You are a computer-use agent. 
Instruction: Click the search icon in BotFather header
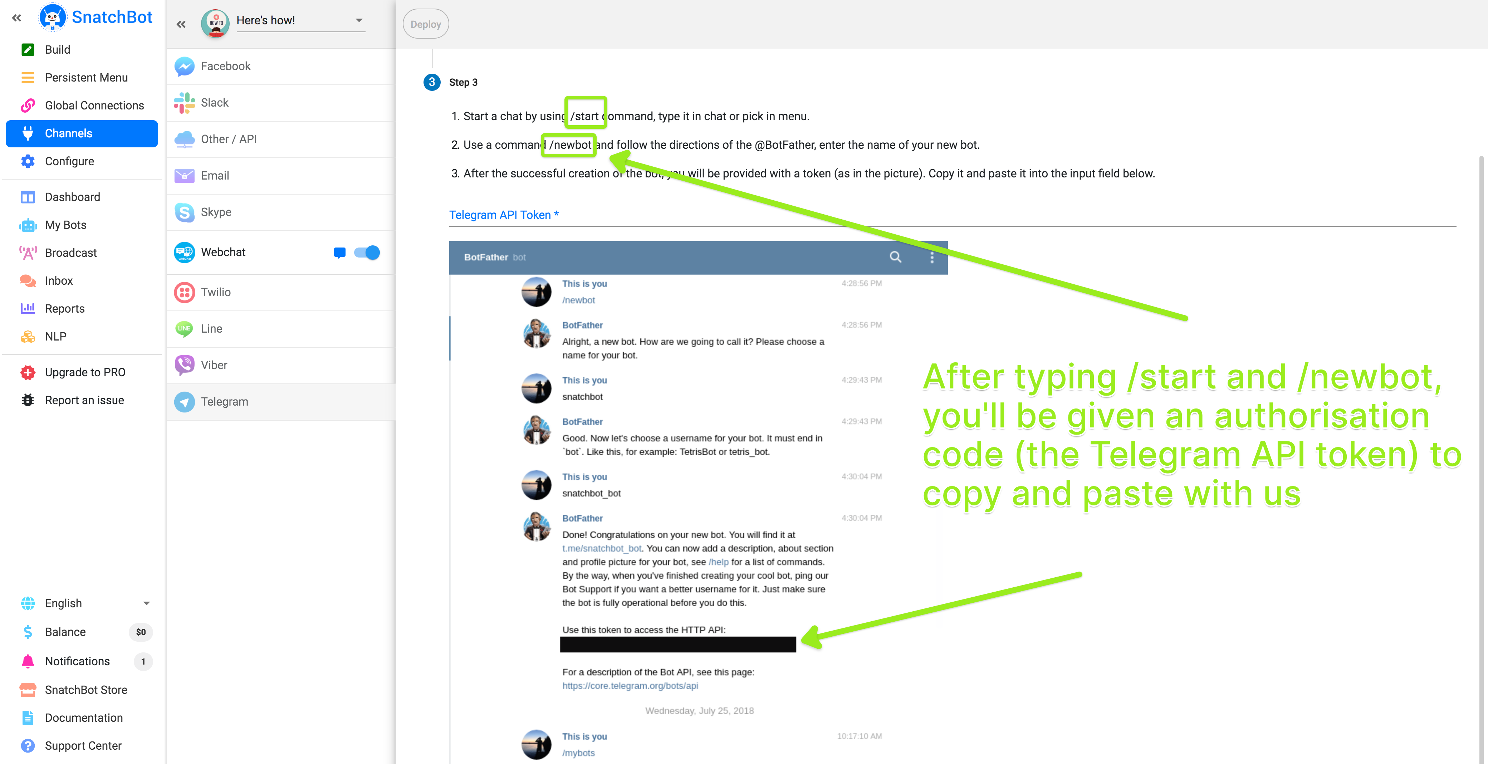tap(895, 257)
